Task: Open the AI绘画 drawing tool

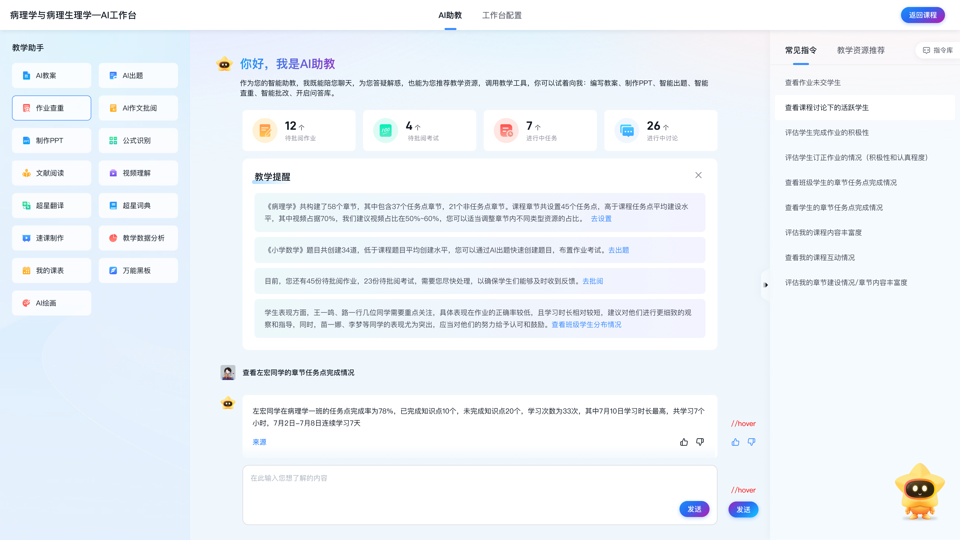Action: [51, 303]
